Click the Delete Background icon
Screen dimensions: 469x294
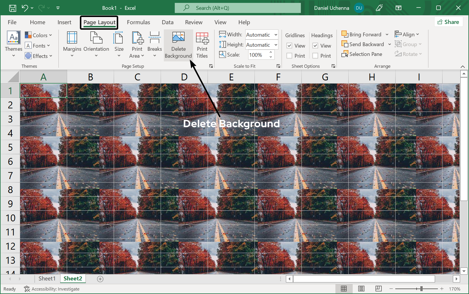coord(178,37)
